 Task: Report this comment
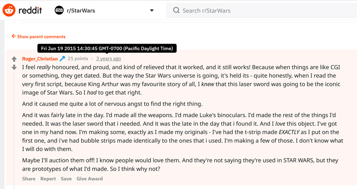[48, 179]
